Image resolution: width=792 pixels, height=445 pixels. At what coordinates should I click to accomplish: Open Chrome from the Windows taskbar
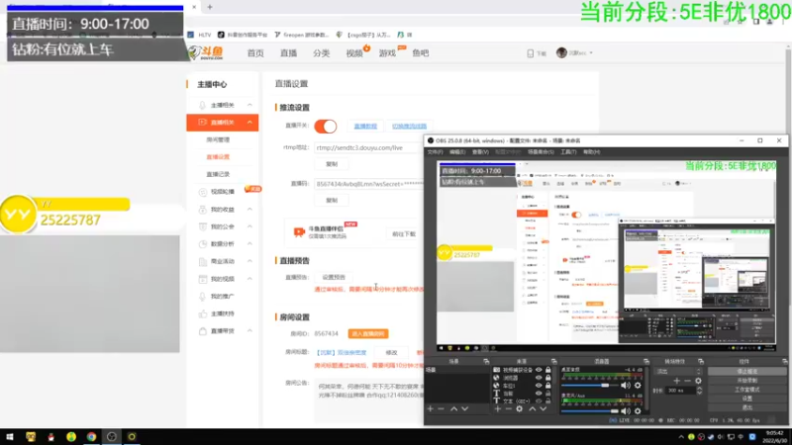[x=91, y=437]
